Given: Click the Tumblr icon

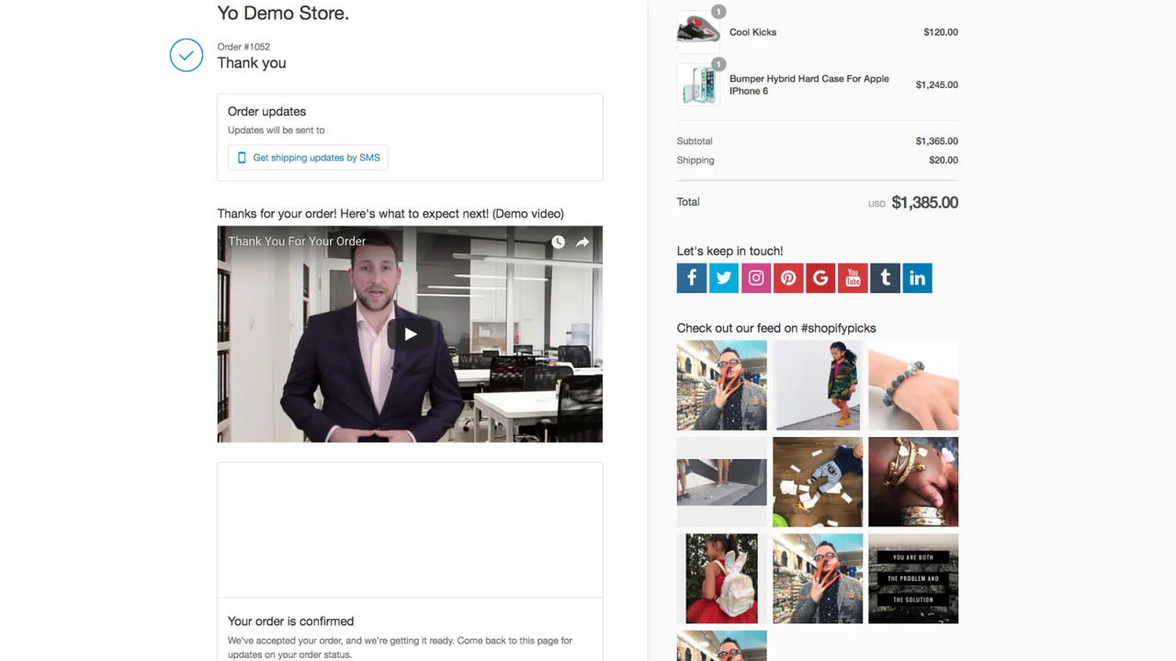Looking at the screenshot, I should pyautogui.click(x=884, y=277).
